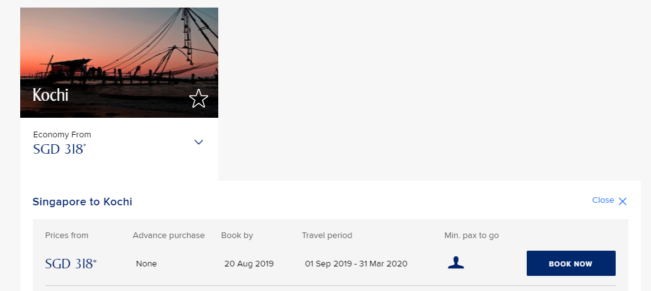Click the Min. pax to go header
651x291 pixels.
click(471, 236)
